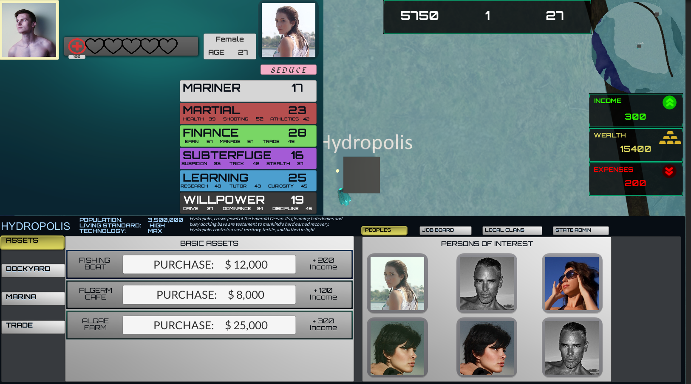Image resolution: width=691 pixels, height=384 pixels.
Task: Purchase the Fishing Boat for $12,000
Action: 209,264
